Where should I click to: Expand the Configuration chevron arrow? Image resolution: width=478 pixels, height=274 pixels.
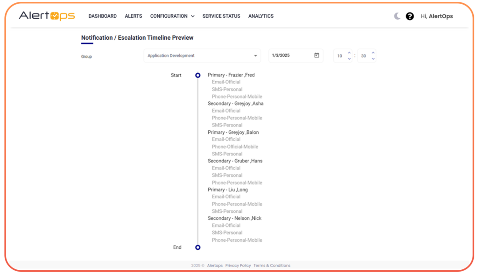tap(192, 16)
